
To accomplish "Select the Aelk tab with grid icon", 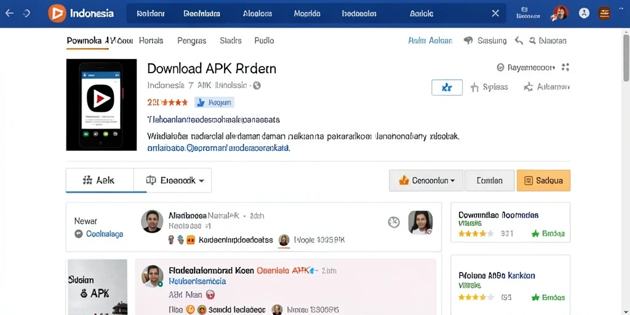I will click(x=100, y=180).
